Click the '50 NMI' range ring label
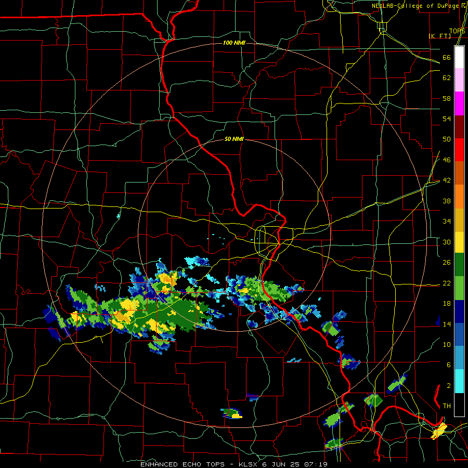468x468 pixels. pos(234,139)
